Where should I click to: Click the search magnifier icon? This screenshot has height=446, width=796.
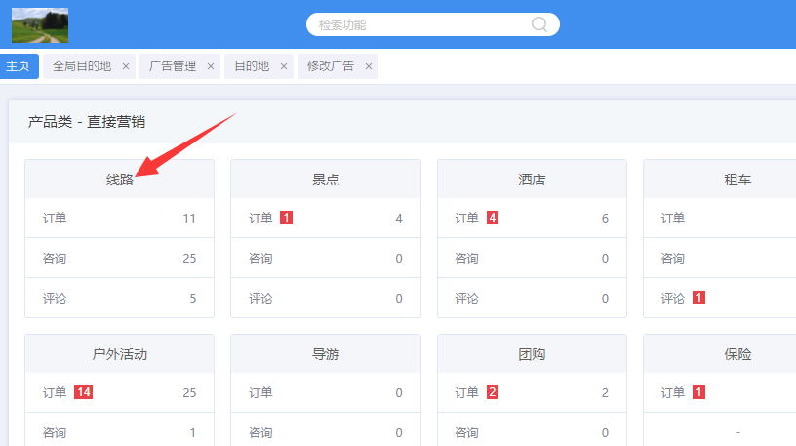coord(539,24)
